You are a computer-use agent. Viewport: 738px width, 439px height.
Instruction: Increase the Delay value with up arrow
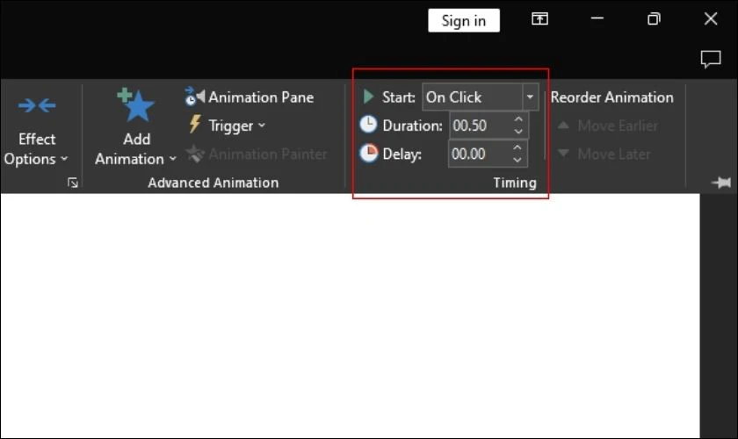click(517, 148)
